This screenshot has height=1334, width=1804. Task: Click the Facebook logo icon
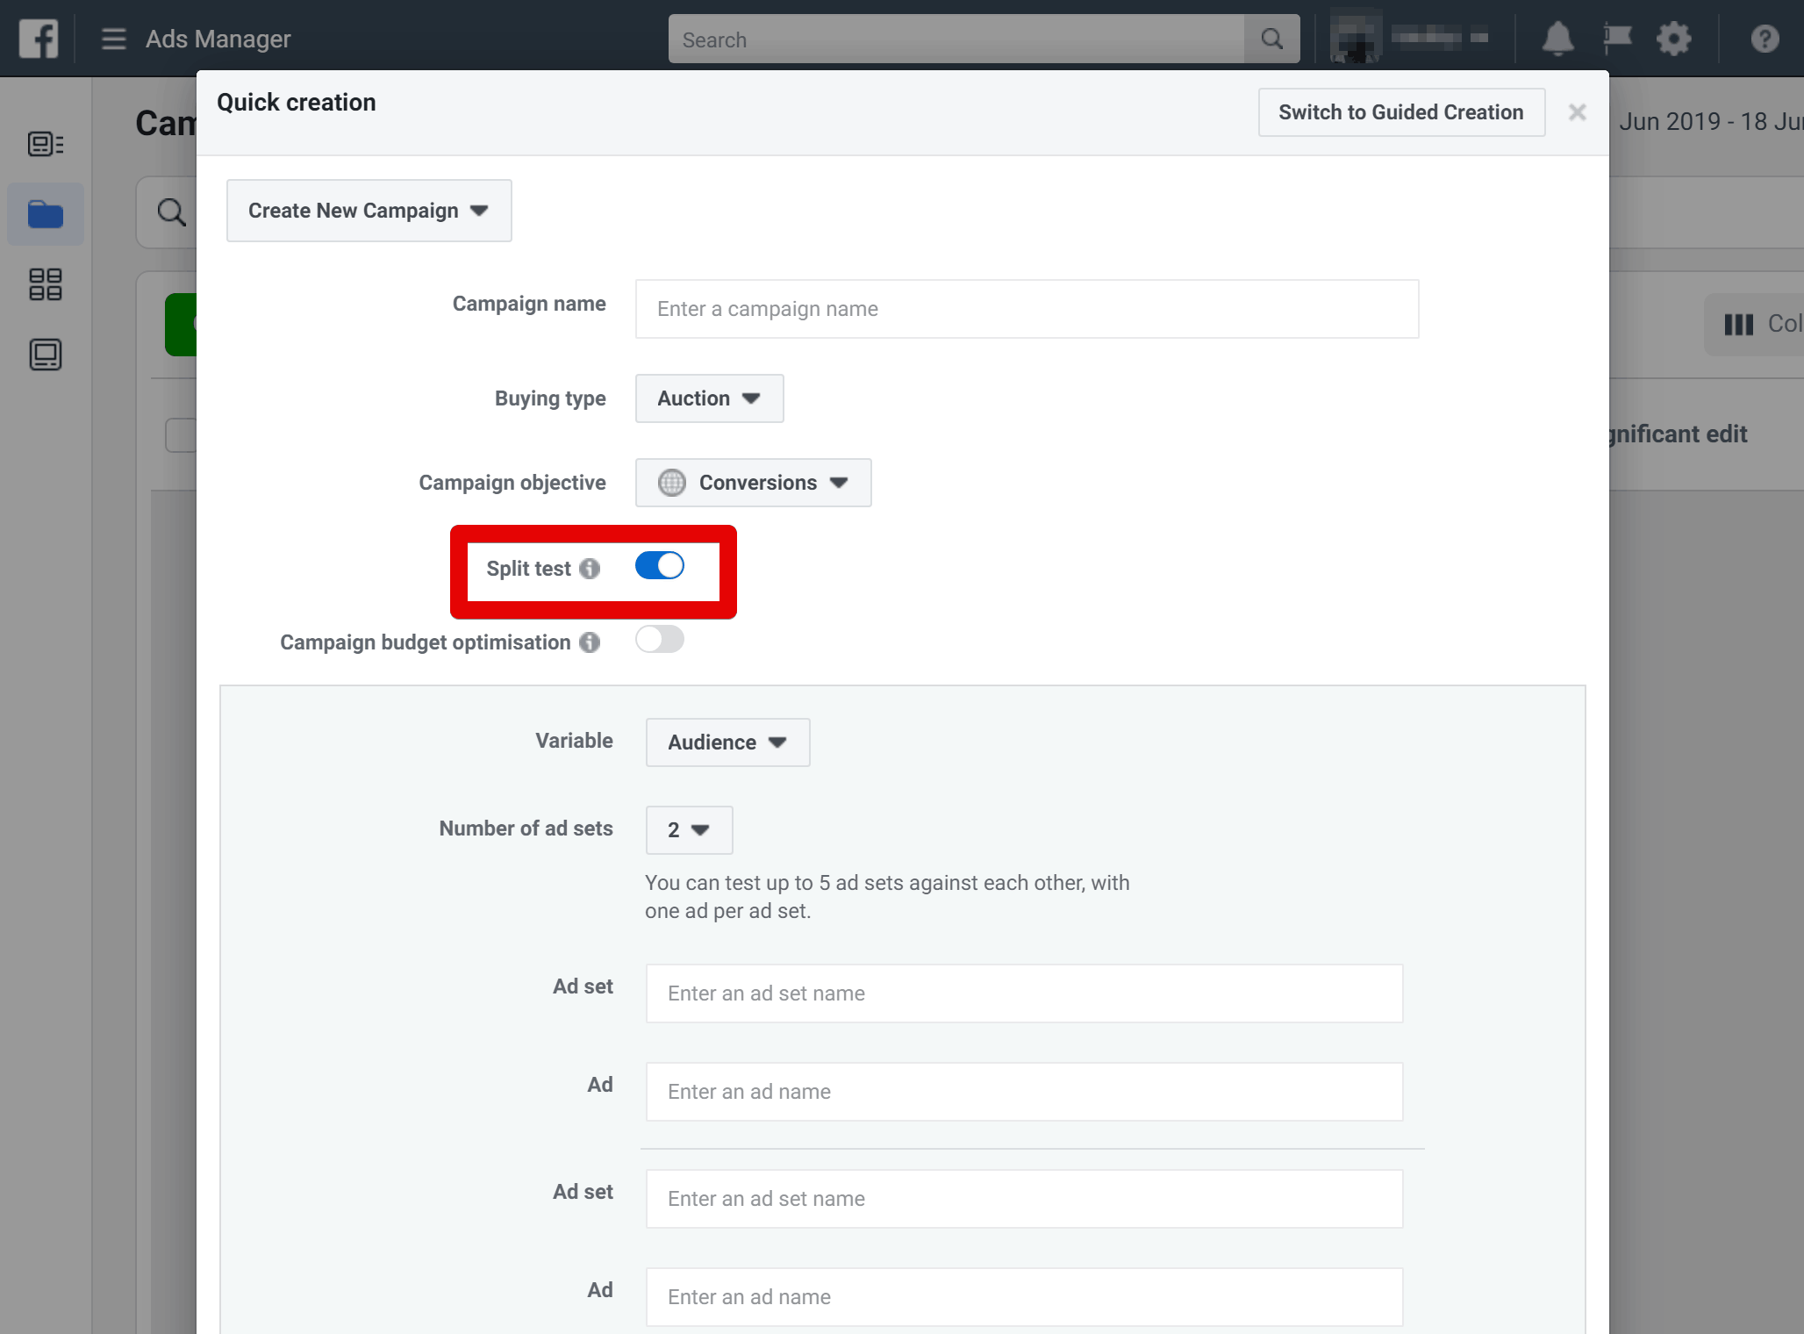[39, 39]
